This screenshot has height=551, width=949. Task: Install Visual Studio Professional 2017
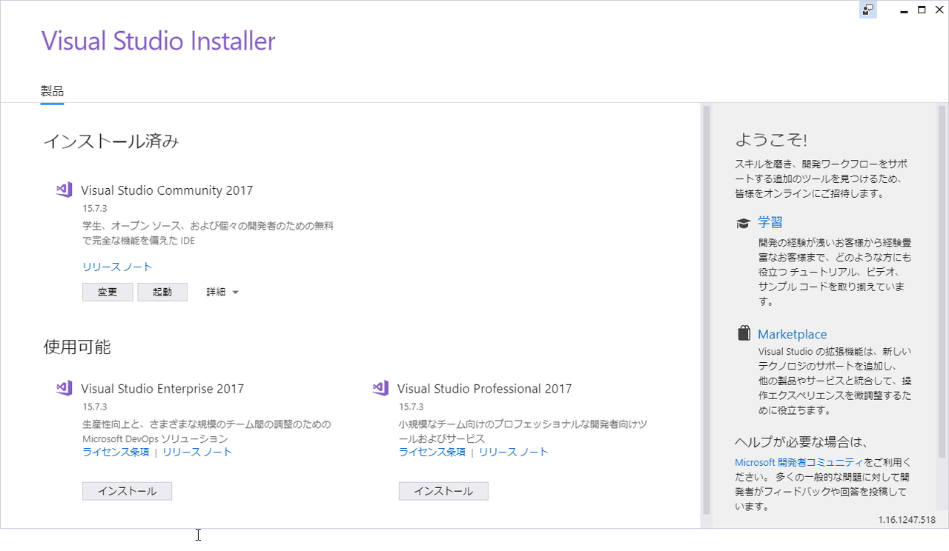coord(443,490)
